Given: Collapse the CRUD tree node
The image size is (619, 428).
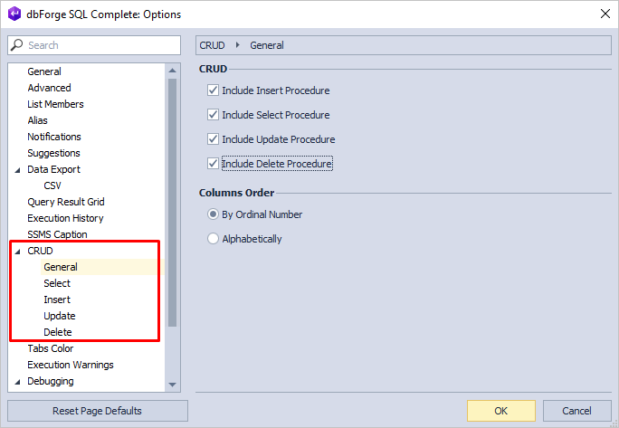Looking at the screenshot, I should click(17, 252).
